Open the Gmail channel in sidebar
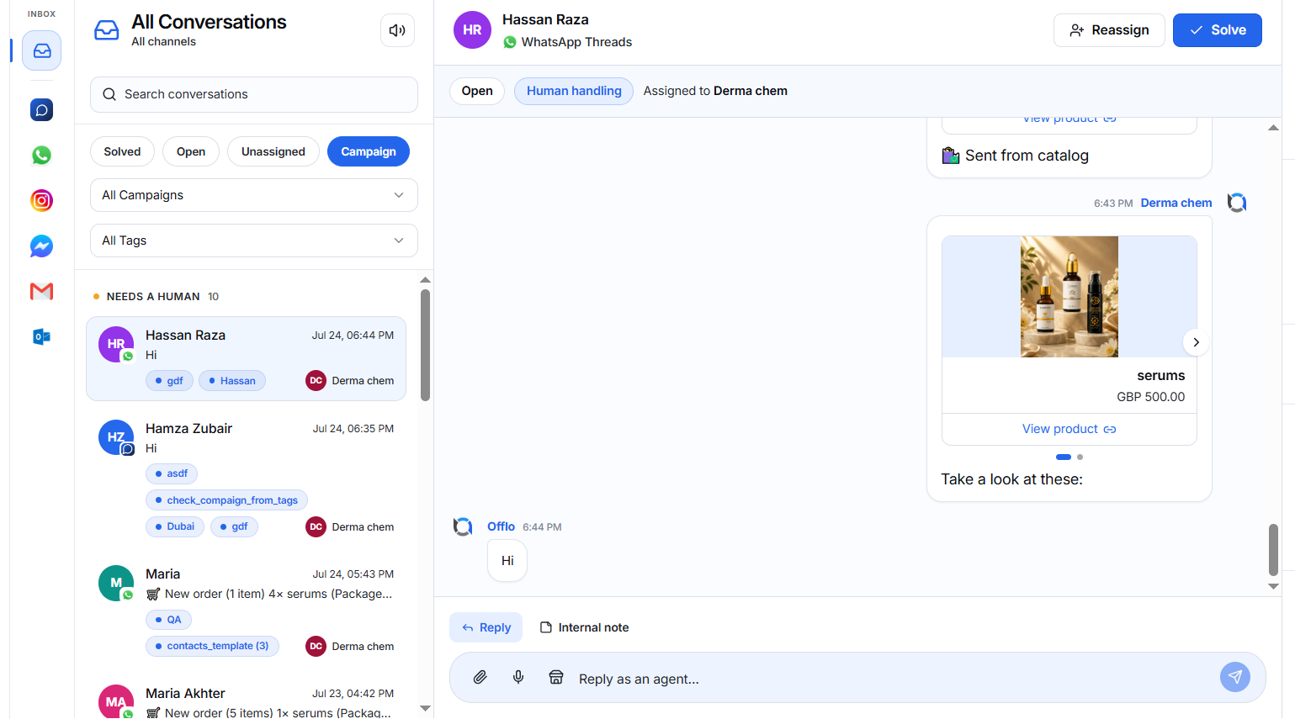Screen dimensions: 1295x719 click(x=41, y=291)
